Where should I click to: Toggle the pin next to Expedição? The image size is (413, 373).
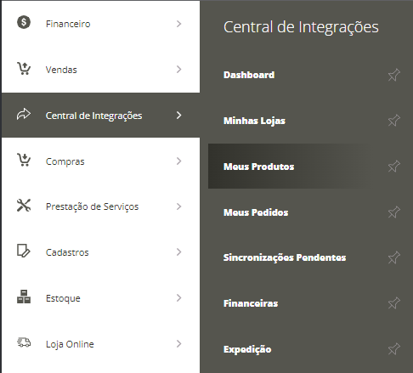(394, 349)
